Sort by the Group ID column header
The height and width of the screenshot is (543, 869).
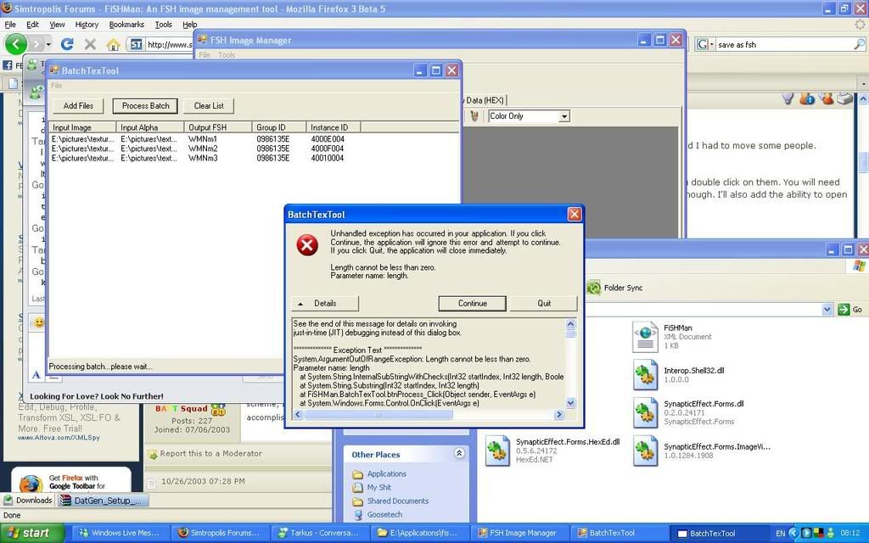point(278,127)
